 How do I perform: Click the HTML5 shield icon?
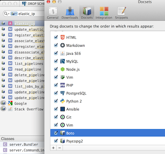(x=63, y=37)
